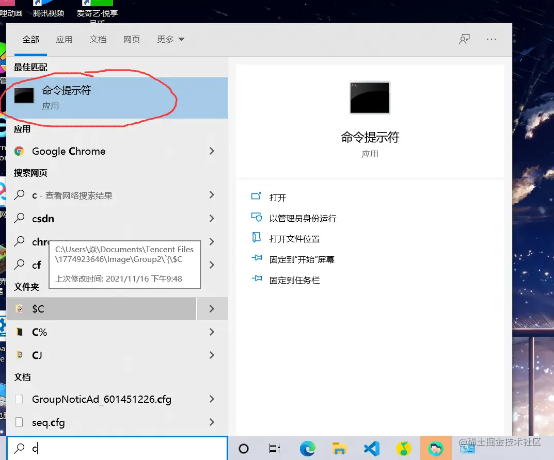
Task: Open Visual Studio Code from the taskbar
Action: coord(371,448)
